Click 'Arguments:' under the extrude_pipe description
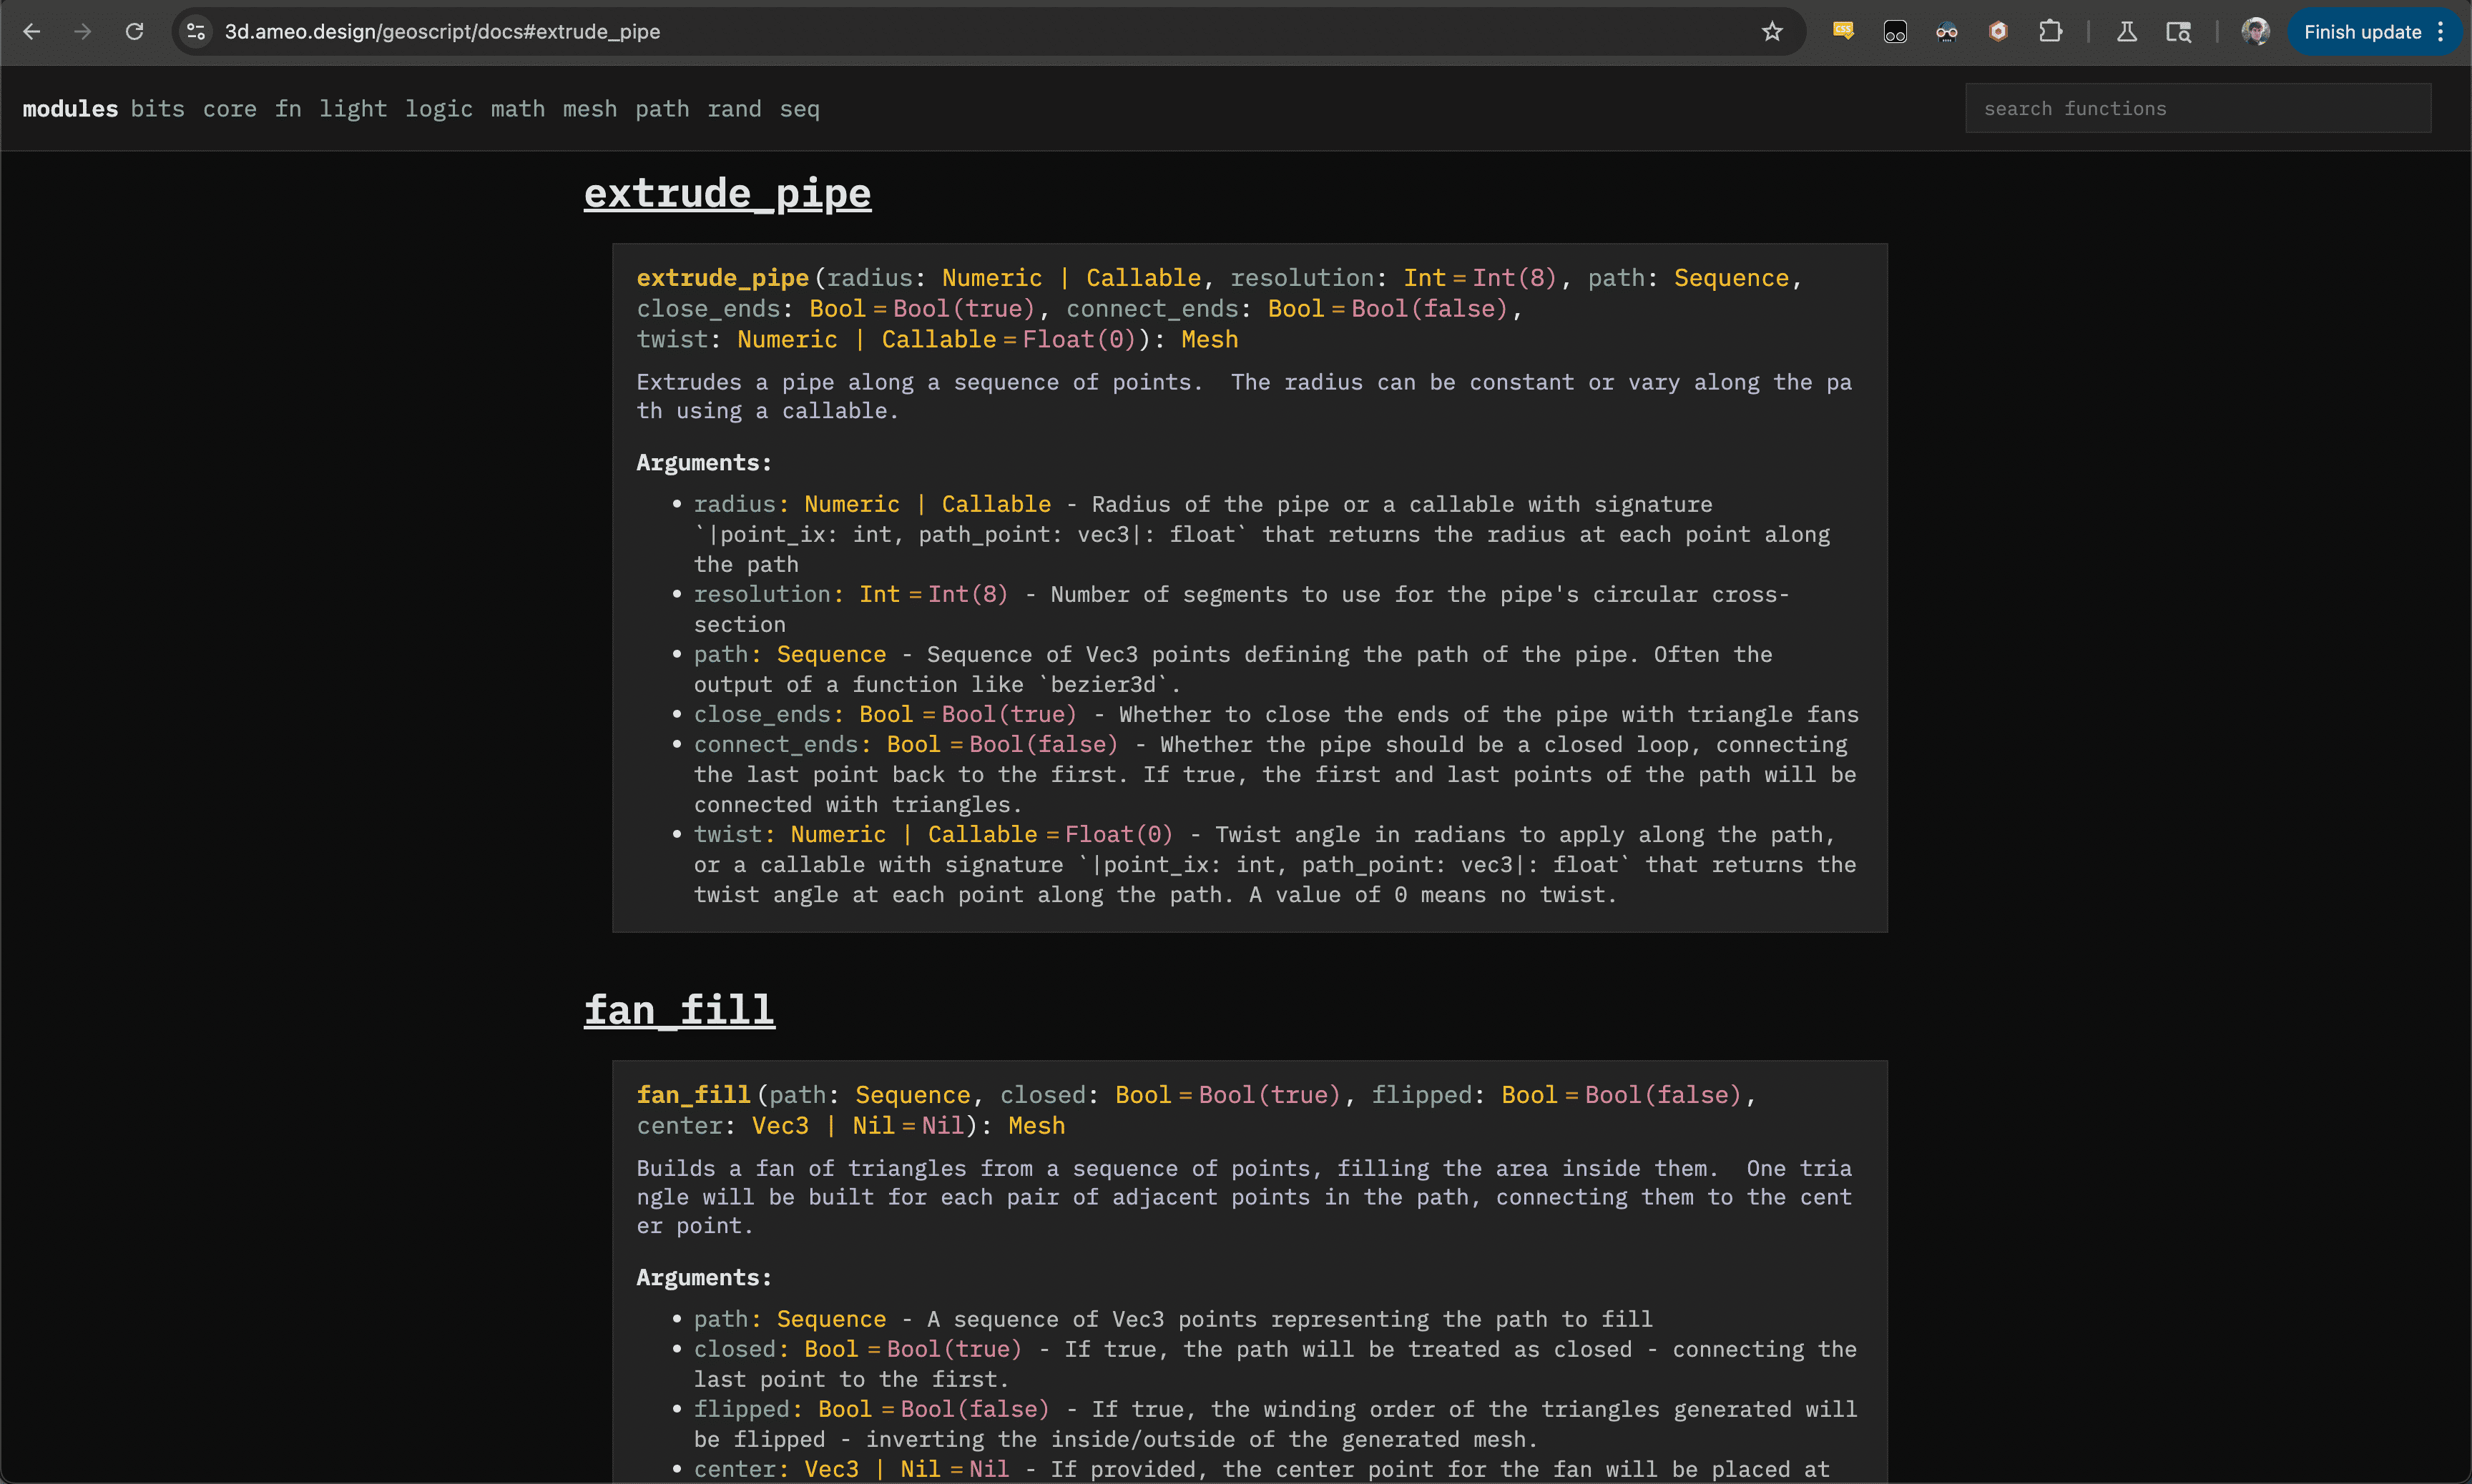This screenshot has height=1484, width=2472. [705, 463]
